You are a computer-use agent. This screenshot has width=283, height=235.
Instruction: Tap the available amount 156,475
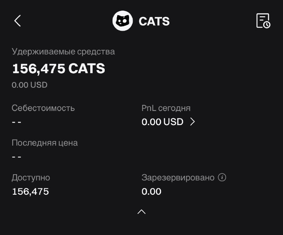(30, 192)
